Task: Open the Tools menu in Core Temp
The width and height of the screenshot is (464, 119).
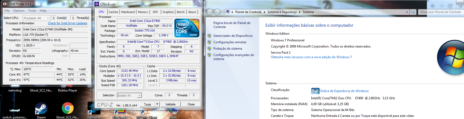Action: (x=32, y=11)
